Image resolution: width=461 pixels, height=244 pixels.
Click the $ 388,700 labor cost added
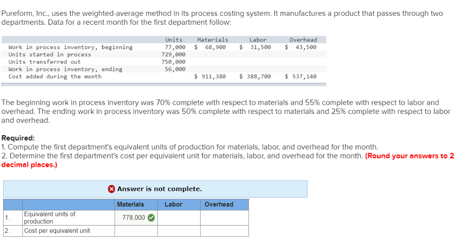pos(255,77)
